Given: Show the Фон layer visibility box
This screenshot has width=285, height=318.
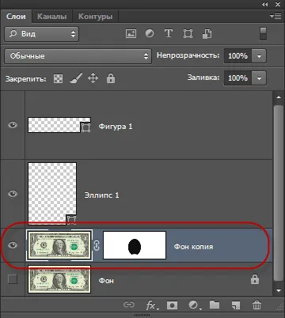Looking at the screenshot, I should tap(13, 279).
